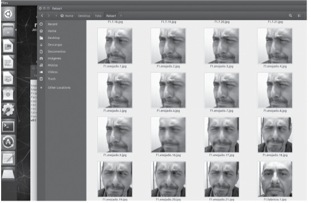This screenshot has height=203, width=311.
Task: Click file name label f1.7.20.jpg
Action: (x=222, y=22)
